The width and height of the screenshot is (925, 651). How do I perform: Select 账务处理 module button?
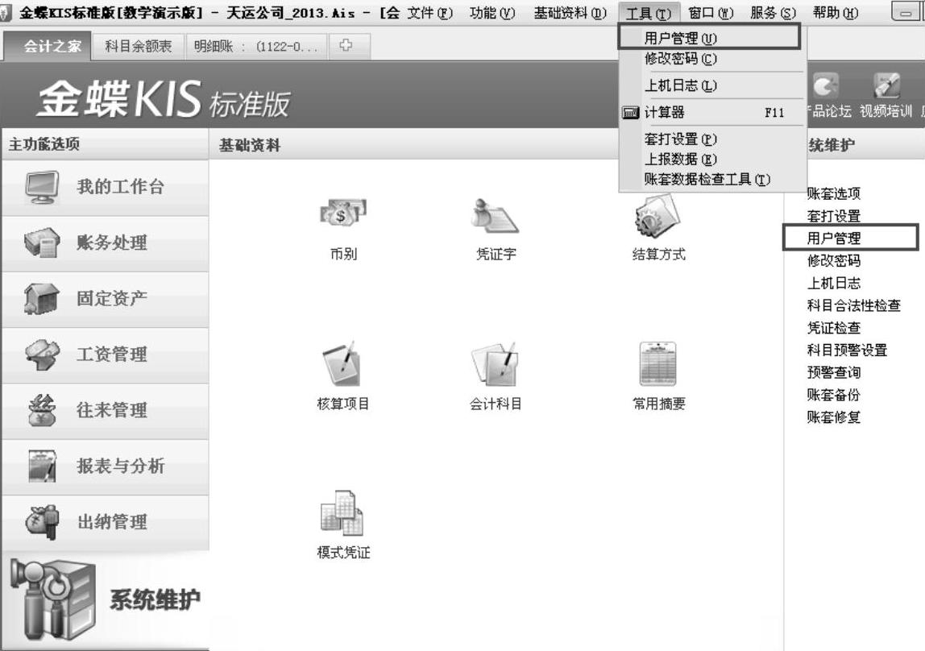pos(105,243)
